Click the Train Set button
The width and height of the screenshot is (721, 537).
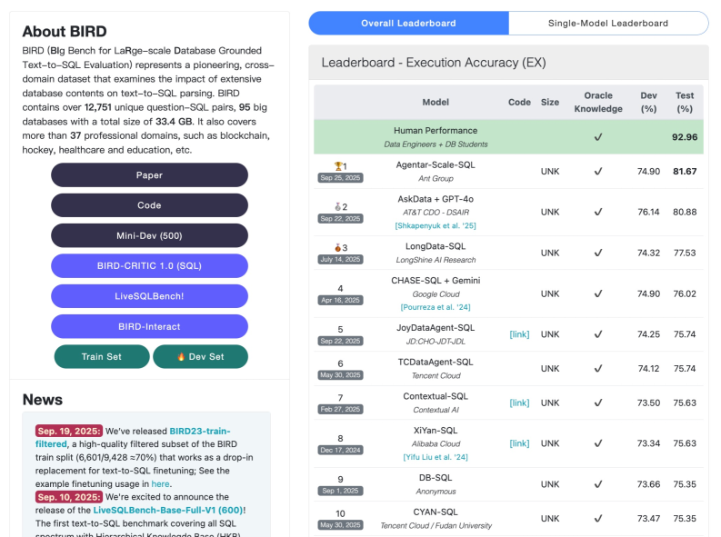pos(102,357)
